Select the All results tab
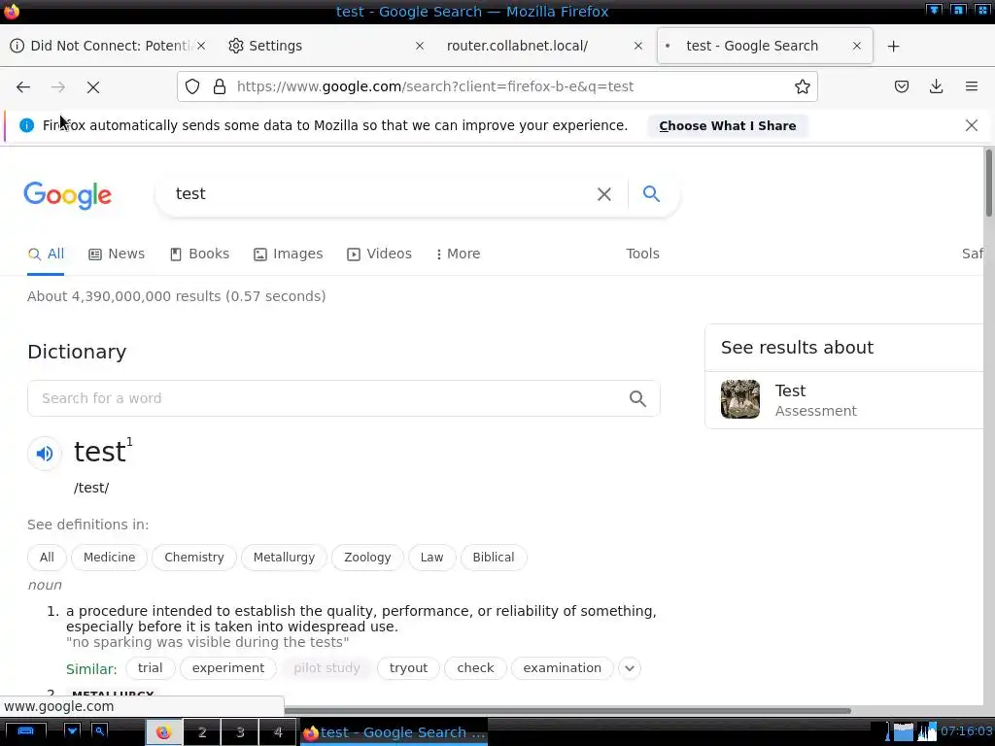This screenshot has height=746, width=995. pyautogui.click(x=46, y=254)
